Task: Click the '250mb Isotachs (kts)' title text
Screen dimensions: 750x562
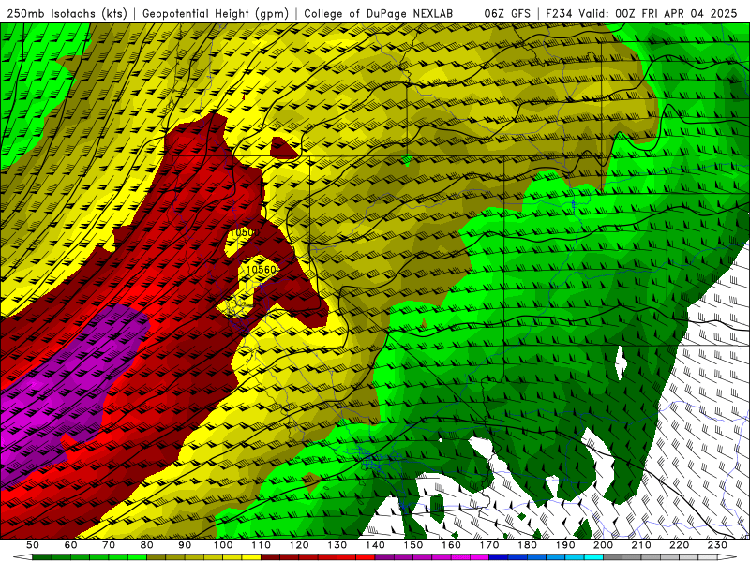Action: (67, 14)
